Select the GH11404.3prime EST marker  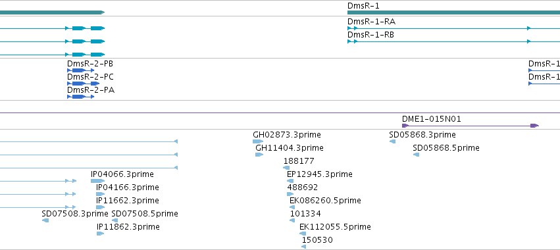click(x=259, y=155)
